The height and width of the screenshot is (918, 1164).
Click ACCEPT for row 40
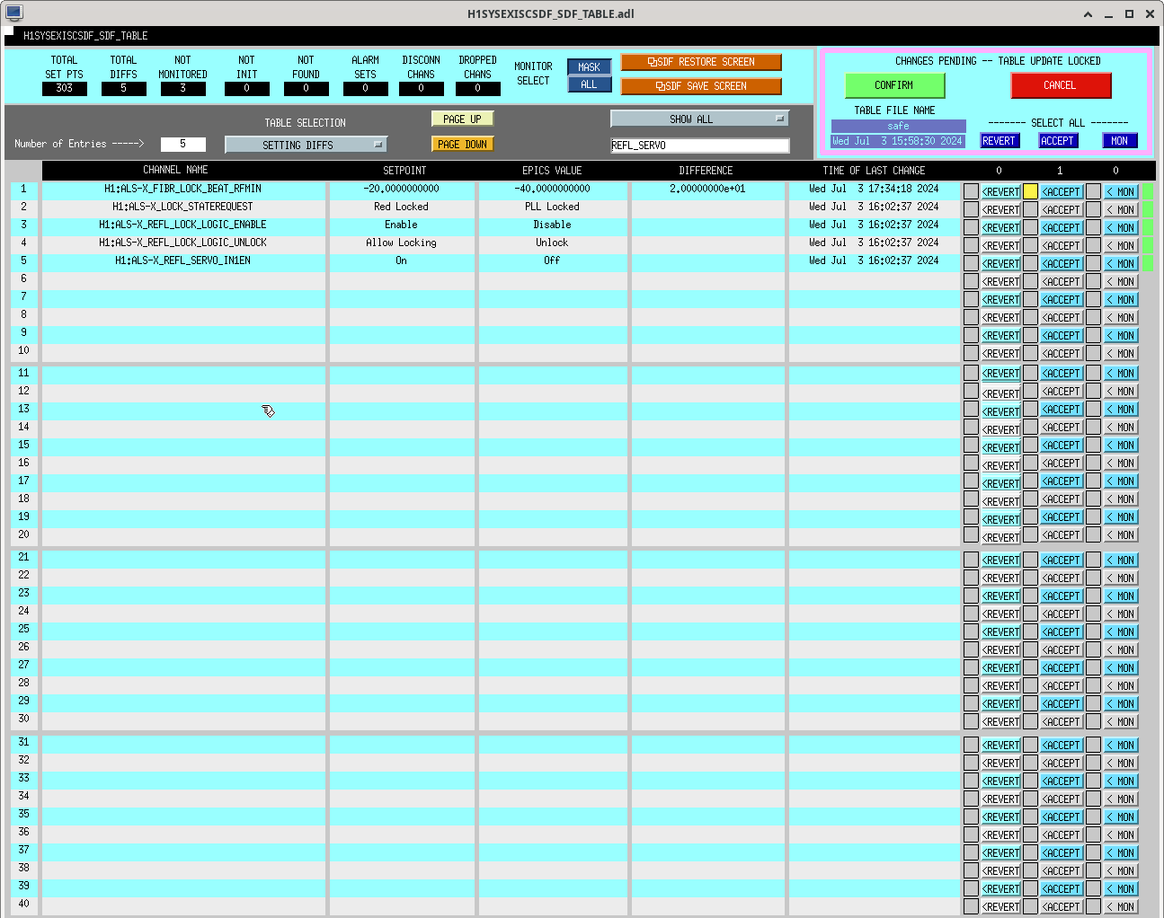(1062, 907)
